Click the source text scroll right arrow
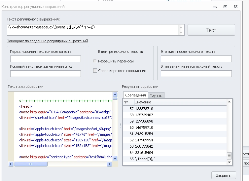 pos(110,164)
